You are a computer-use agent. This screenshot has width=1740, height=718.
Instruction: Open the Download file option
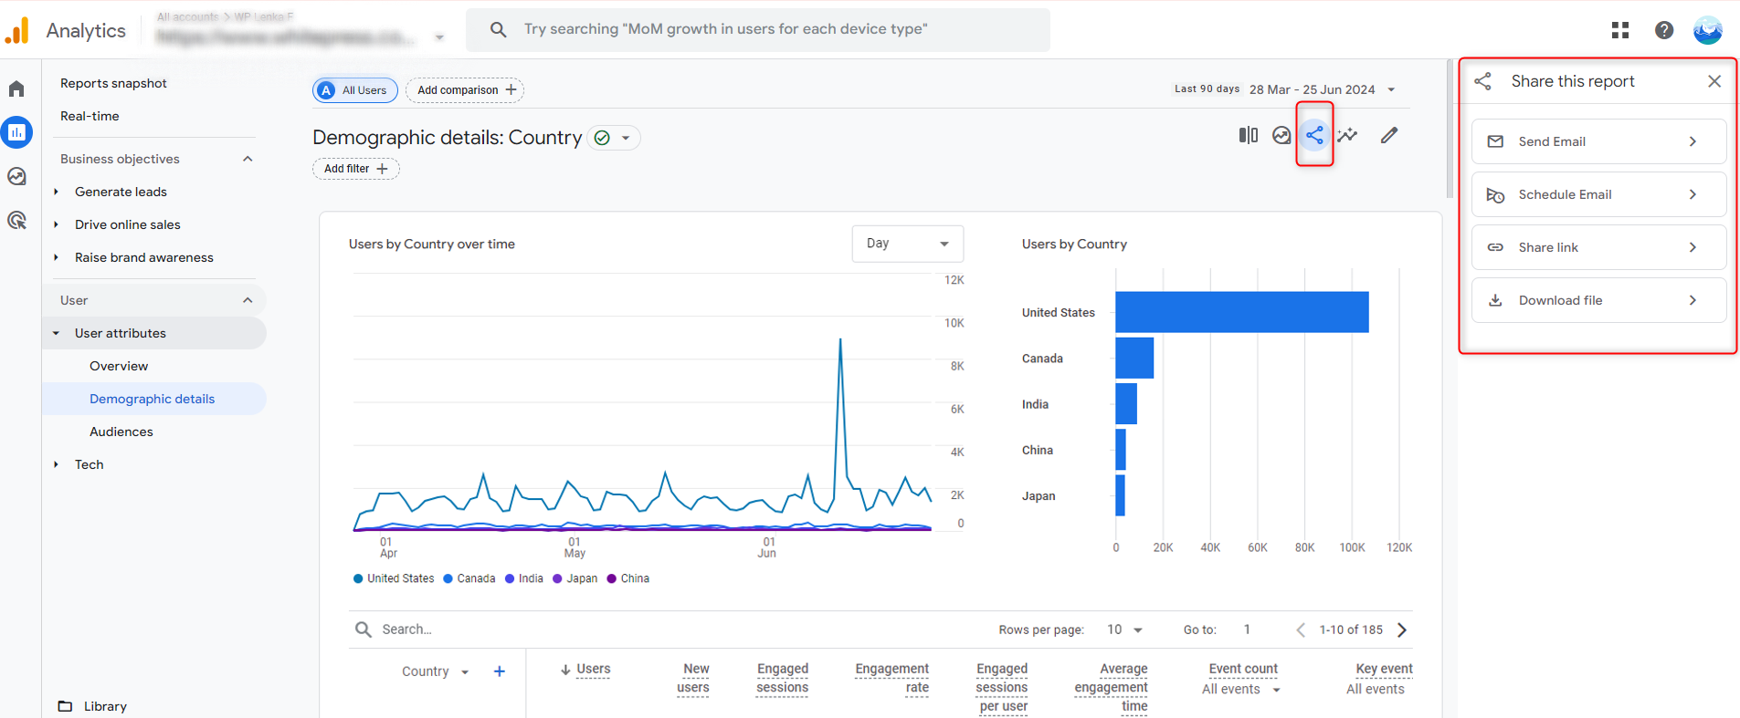click(1598, 300)
